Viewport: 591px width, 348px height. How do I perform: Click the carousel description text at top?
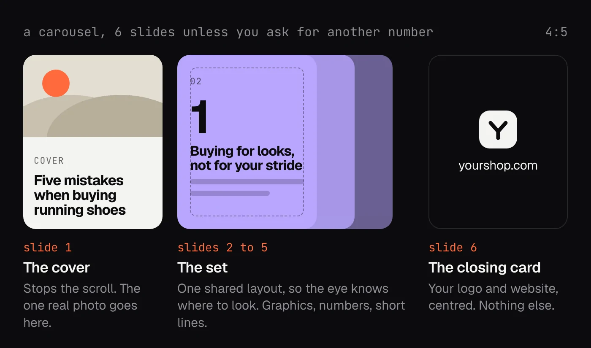228,32
